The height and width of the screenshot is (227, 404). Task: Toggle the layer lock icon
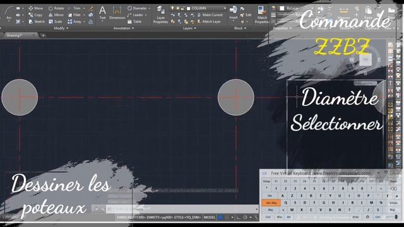tap(182, 8)
